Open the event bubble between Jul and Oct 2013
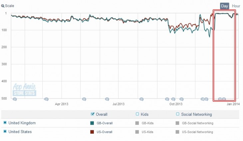The width and height of the screenshot is (243, 141). coord(141,99)
